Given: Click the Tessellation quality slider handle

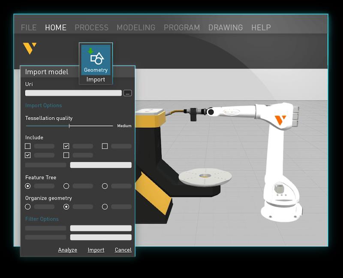Looking at the screenshot, I should point(69,126).
